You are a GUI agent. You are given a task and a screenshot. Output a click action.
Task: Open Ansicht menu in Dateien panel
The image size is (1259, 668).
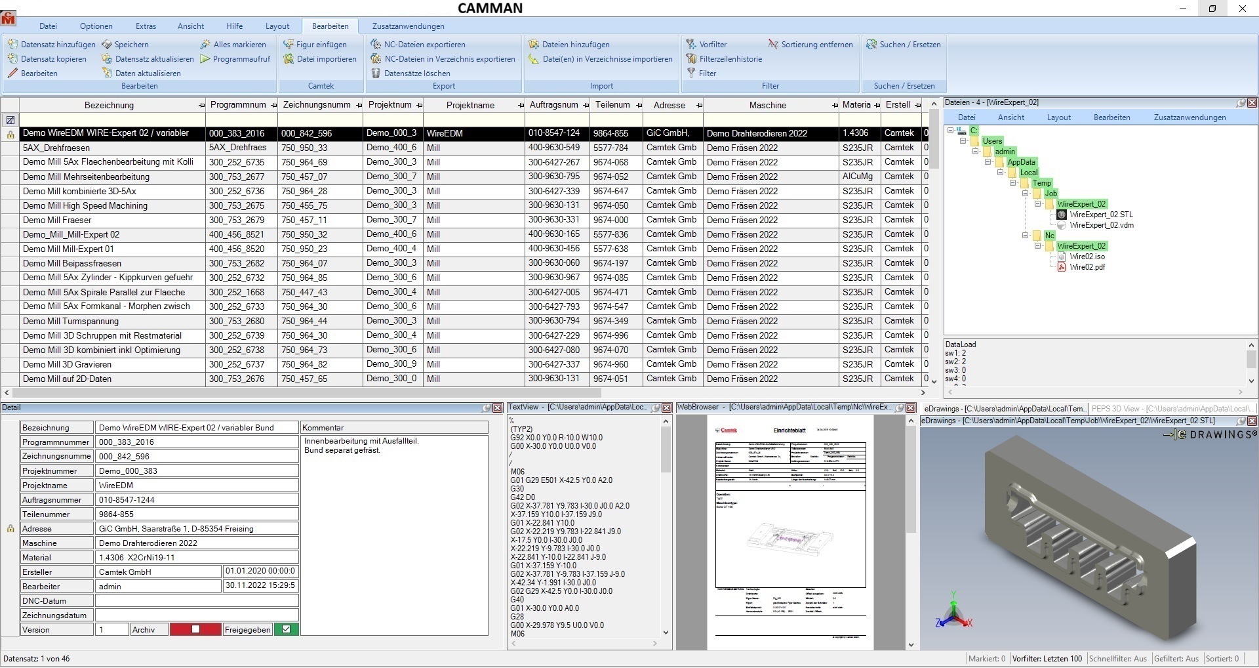click(x=1010, y=117)
